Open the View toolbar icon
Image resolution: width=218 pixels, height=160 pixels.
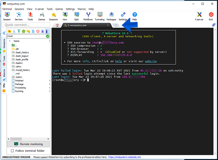click(65, 16)
